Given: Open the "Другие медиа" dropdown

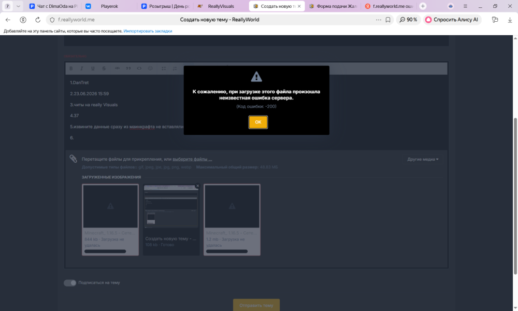Looking at the screenshot, I should click(x=423, y=159).
